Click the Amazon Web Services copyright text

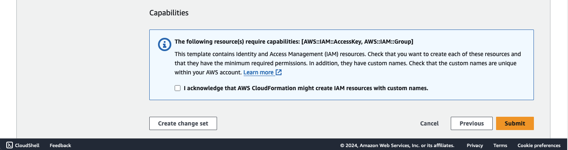click(397, 145)
